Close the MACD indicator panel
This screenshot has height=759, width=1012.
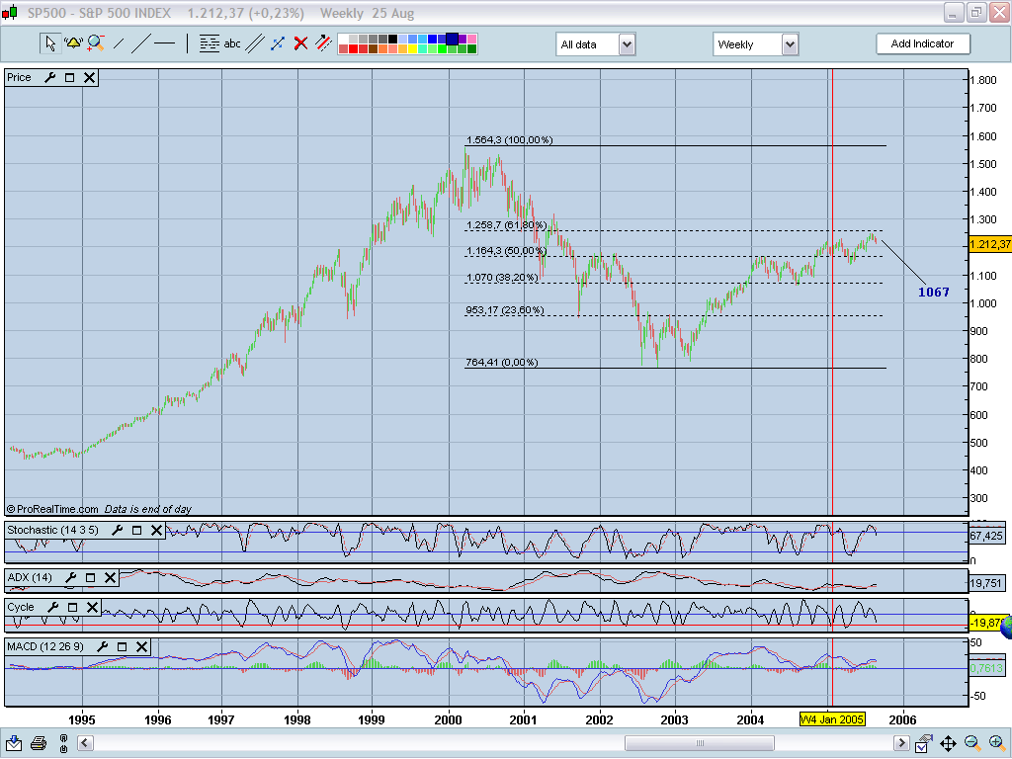pos(141,646)
